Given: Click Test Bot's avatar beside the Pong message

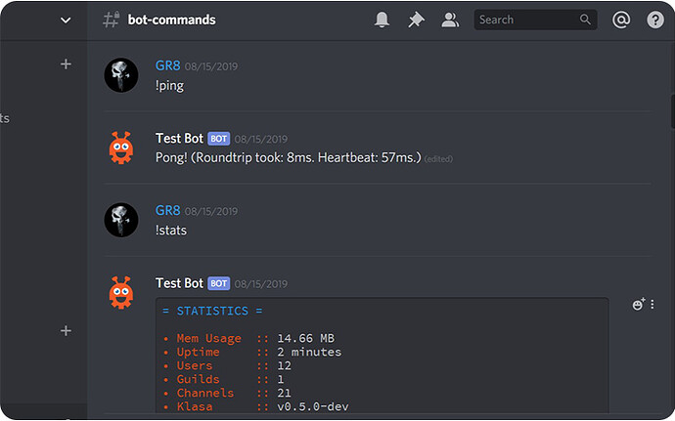Looking at the screenshot, I should (x=121, y=147).
